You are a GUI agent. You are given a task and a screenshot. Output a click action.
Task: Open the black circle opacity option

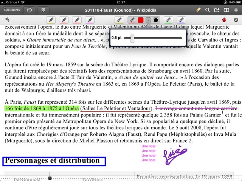click(x=156, y=20)
